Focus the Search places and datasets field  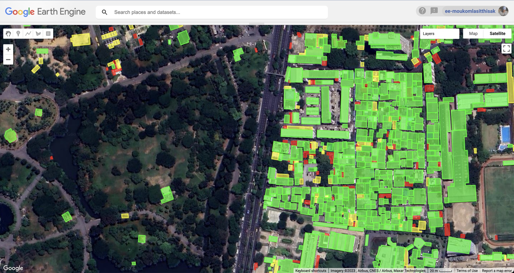212,12
